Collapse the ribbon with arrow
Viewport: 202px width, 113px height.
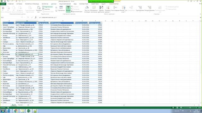200,14
